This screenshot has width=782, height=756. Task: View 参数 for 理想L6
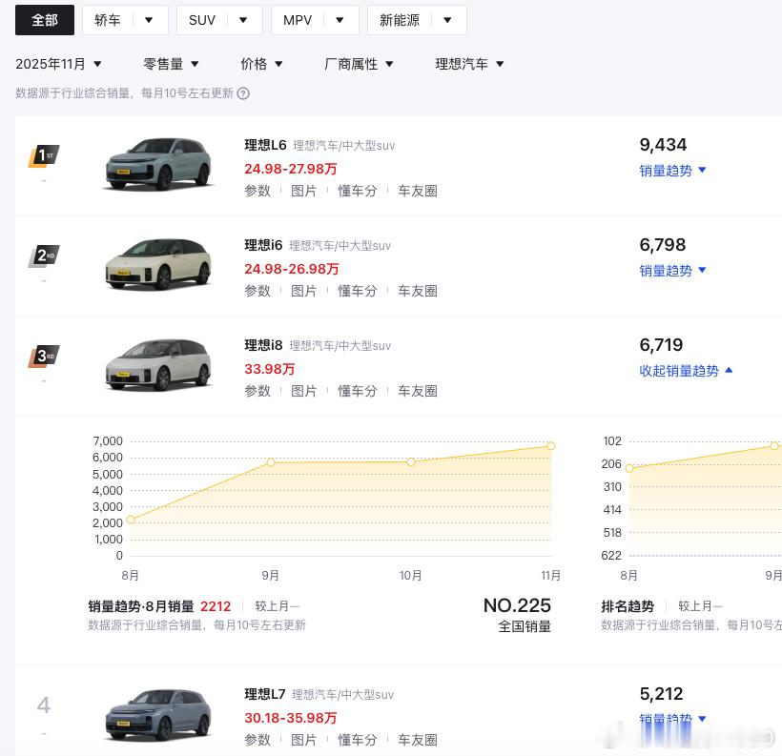tap(257, 191)
